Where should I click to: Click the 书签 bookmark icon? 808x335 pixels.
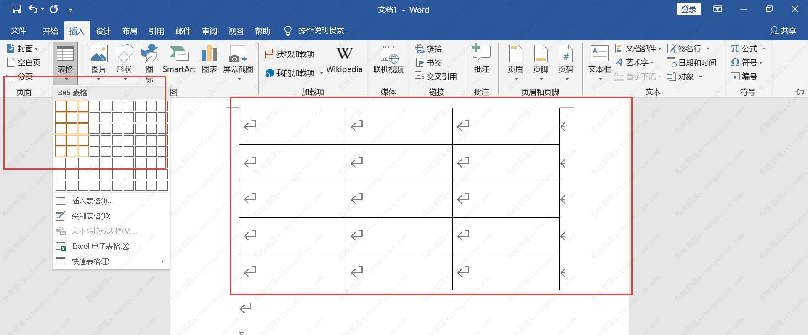coord(429,63)
